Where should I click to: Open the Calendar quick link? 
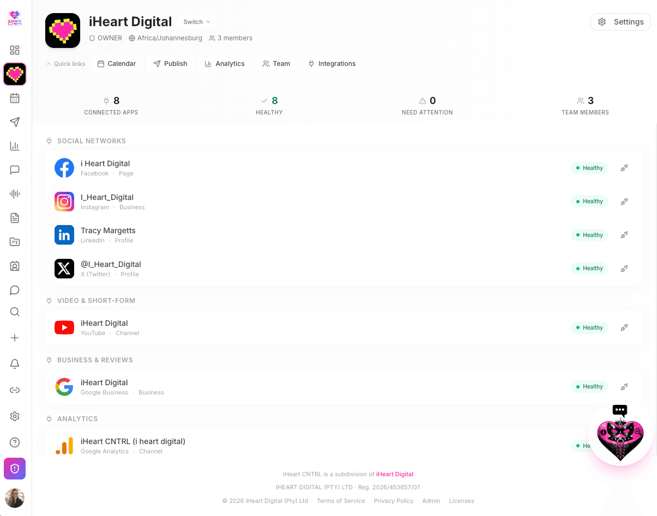[x=117, y=64]
